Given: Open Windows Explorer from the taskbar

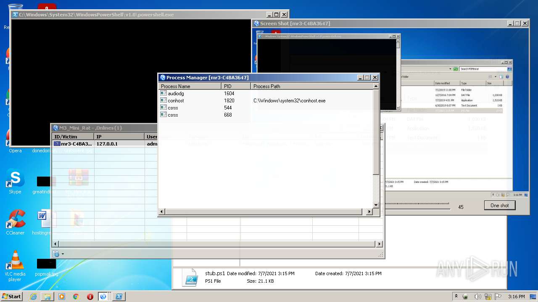Looking at the screenshot, I should click(47, 297).
